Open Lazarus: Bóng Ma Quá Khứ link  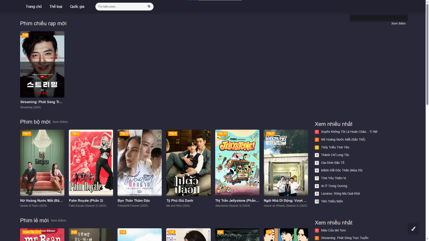coord(340,193)
